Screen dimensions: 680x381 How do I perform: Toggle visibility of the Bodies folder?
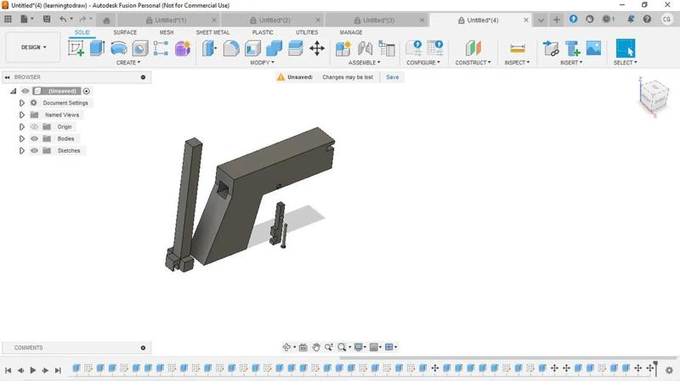(x=34, y=138)
